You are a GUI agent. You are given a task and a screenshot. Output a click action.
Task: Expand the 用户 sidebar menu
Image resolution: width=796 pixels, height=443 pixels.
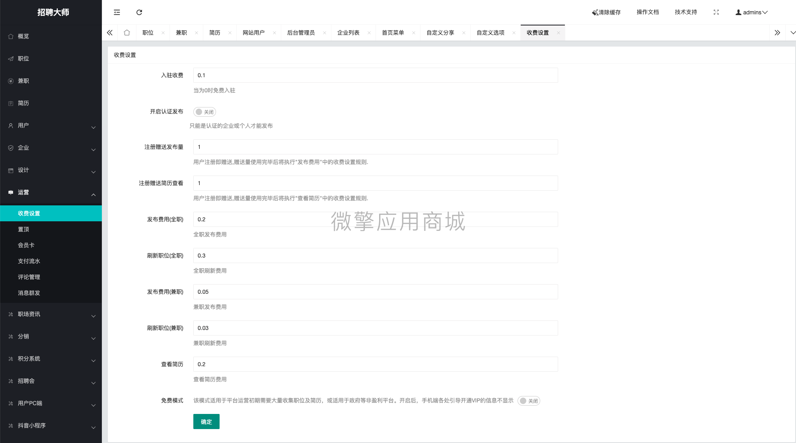coord(51,125)
